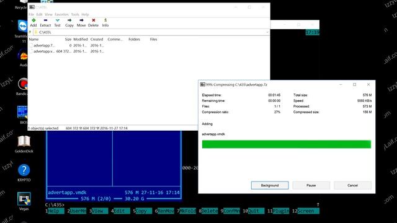Click the 3 View key in Far Manager
The width and height of the screenshot is (397, 223).
click(99, 211)
